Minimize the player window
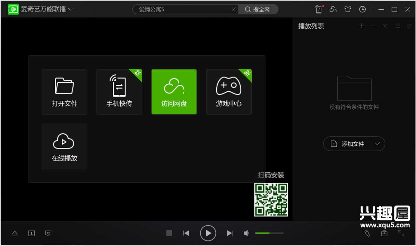Viewport: 416px width, 246px height. coord(381,9)
